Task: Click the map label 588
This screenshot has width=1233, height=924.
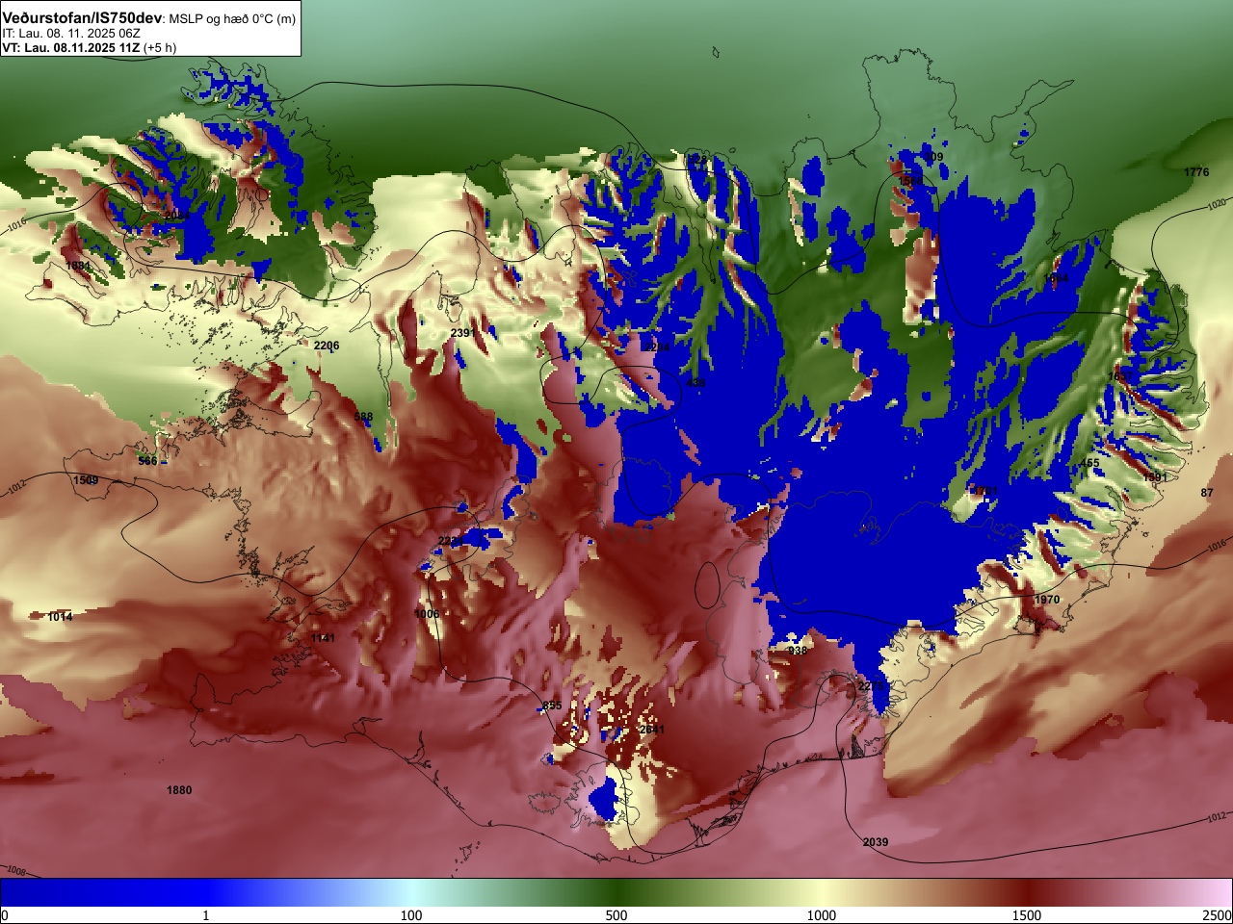Action: [x=363, y=417]
